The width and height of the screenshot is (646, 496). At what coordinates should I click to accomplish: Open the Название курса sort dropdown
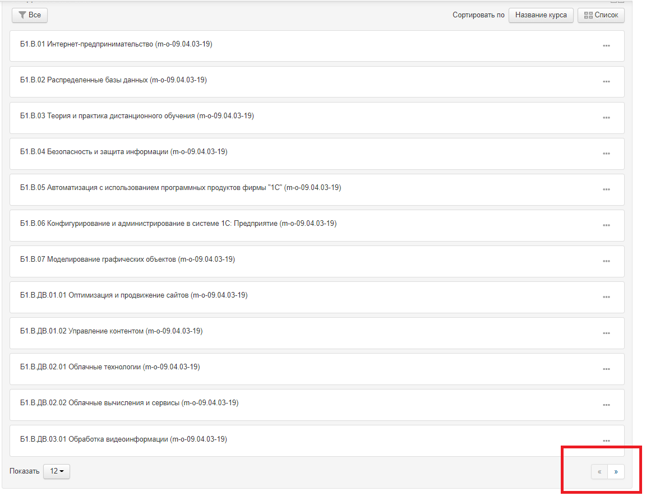[541, 15]
